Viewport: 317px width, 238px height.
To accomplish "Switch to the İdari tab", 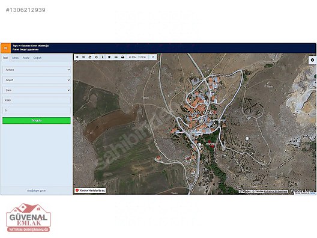I will (5, 58).
